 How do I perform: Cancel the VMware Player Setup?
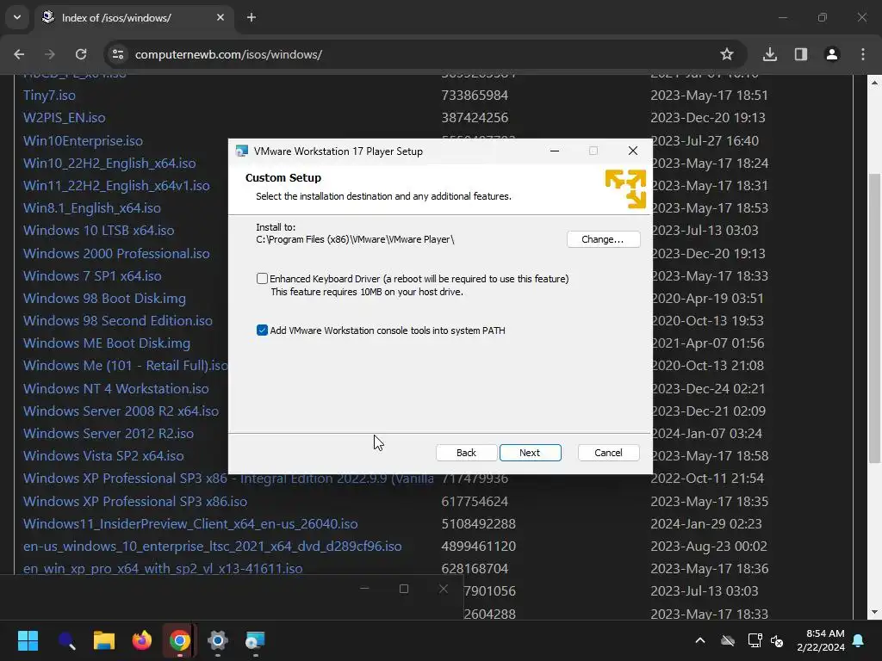click(608, 453)
